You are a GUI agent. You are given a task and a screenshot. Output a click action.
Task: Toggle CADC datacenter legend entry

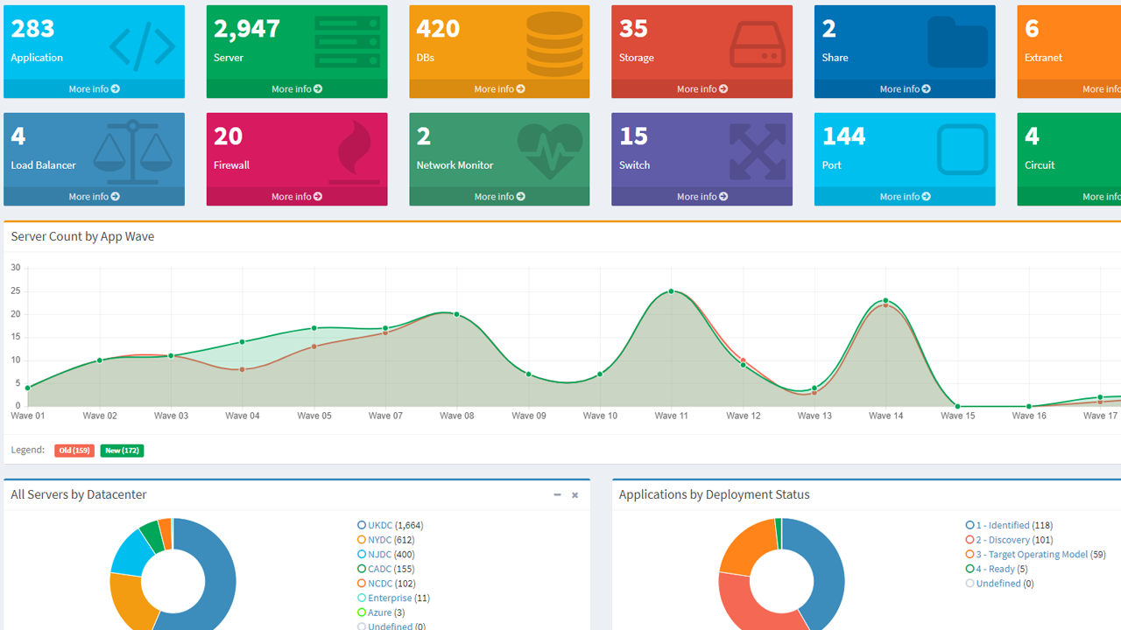coord(385,569)
